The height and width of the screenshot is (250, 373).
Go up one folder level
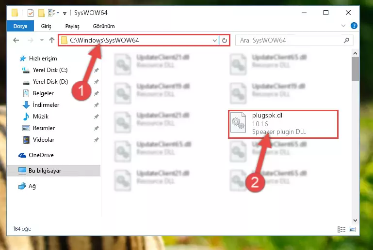click(x=52, y=40)
